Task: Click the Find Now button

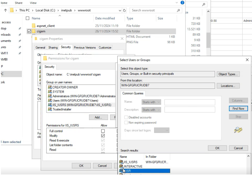Action: pos(238,108)
